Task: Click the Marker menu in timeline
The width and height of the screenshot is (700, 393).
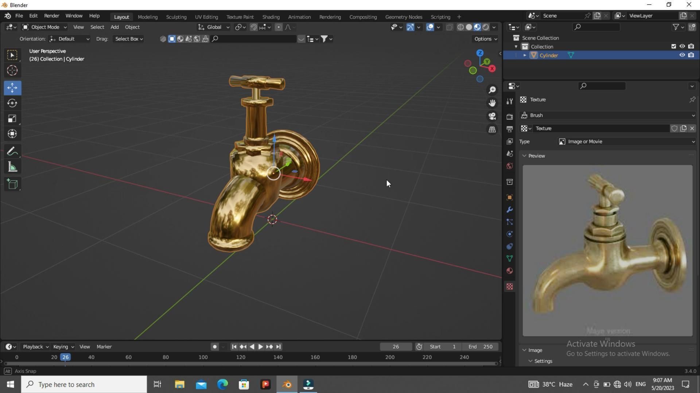Action: [x=104, y=347]
